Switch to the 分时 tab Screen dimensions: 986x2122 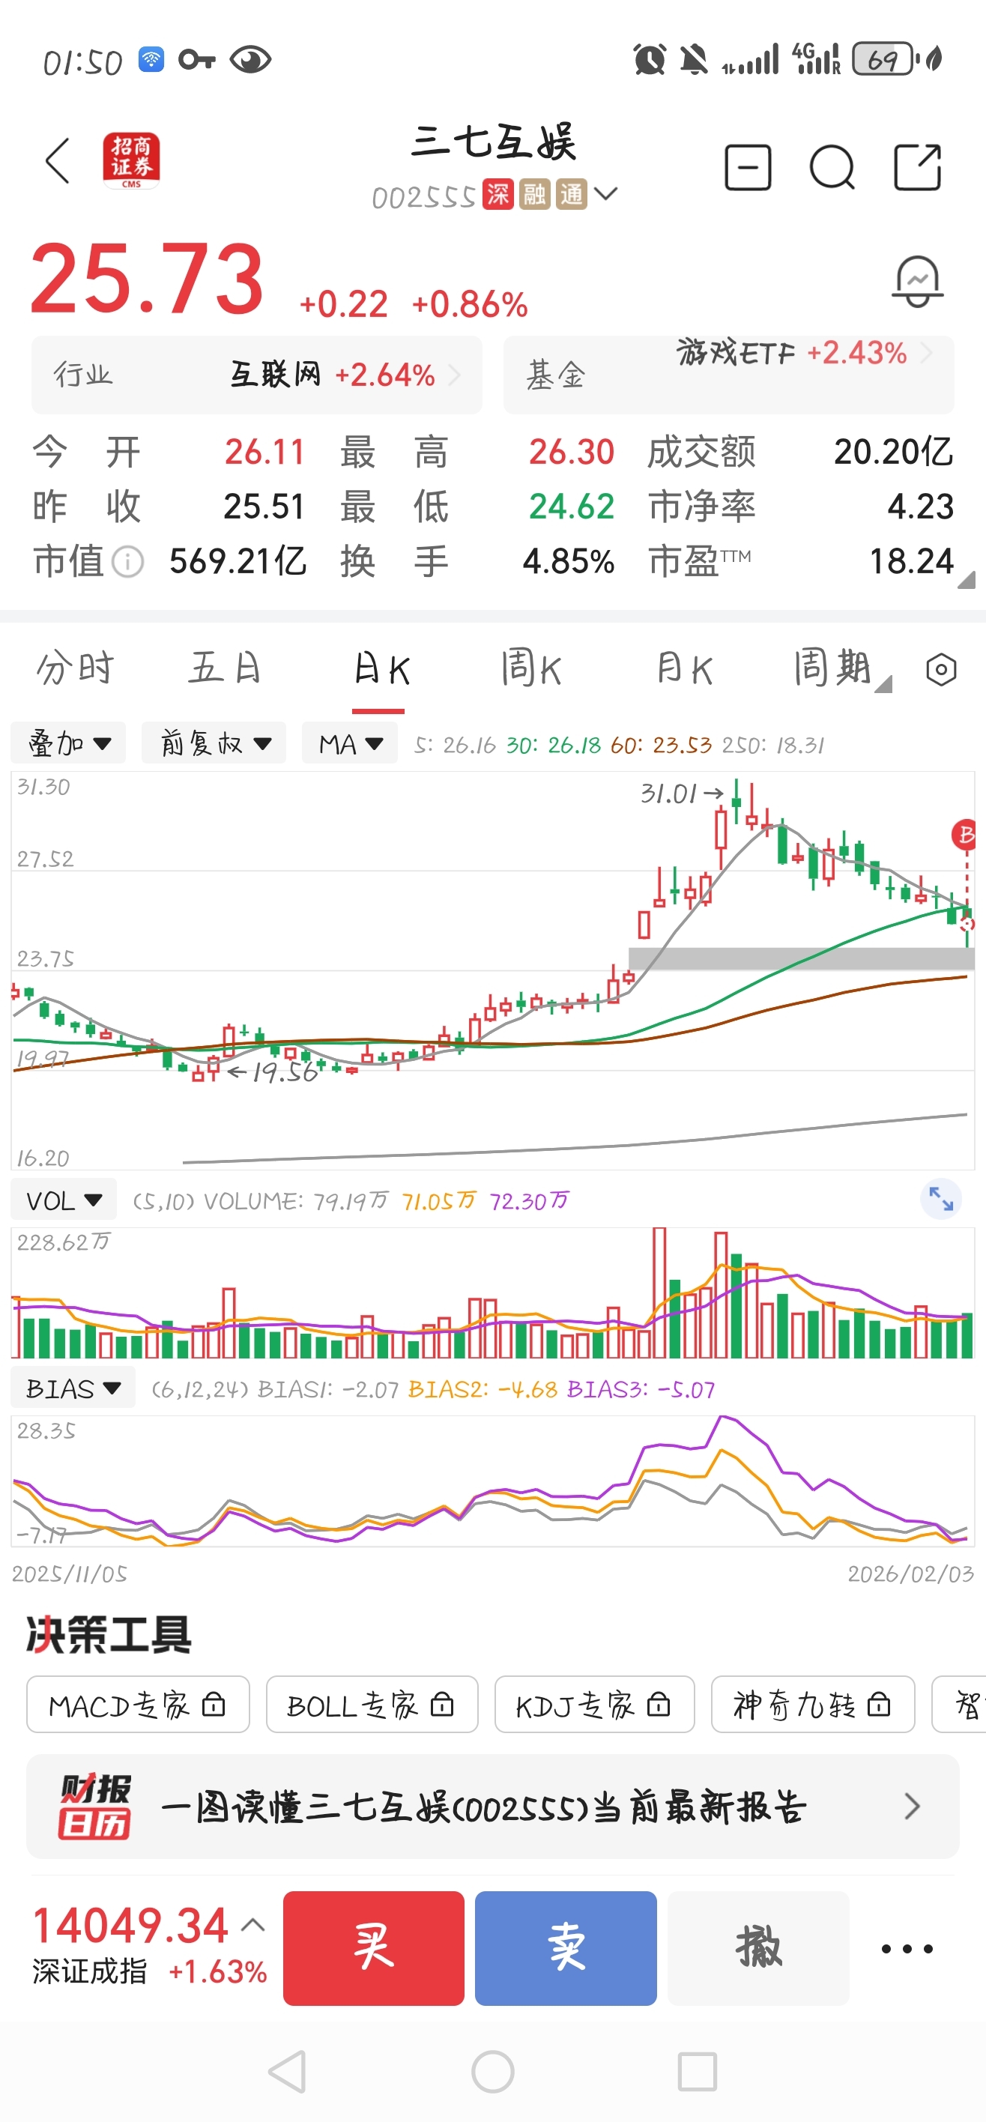(x=75, y=668)
